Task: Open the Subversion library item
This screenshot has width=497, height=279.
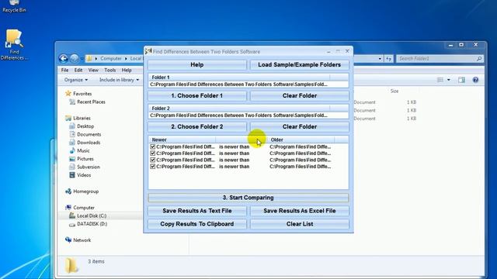Action: coord(85,167)
